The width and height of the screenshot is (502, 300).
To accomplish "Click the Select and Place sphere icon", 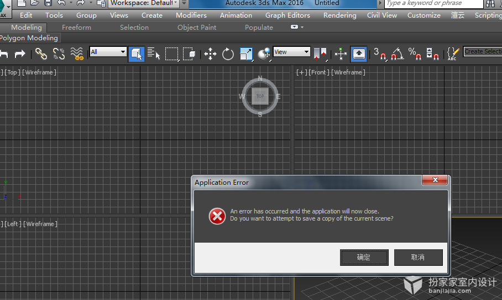I will [264, 53].
